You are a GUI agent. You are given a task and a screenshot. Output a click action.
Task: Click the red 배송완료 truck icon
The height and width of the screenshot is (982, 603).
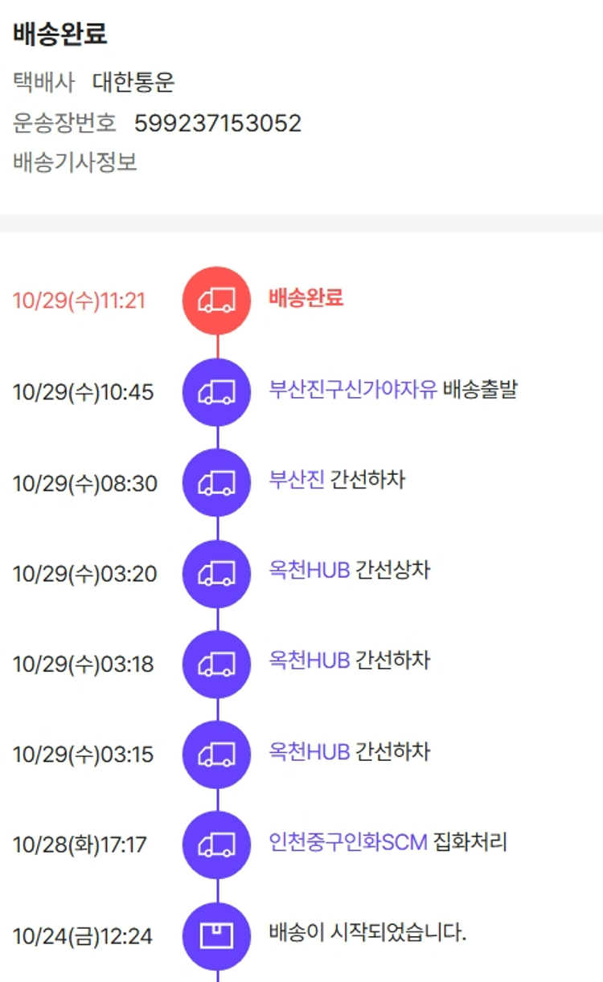pos(217,301)
